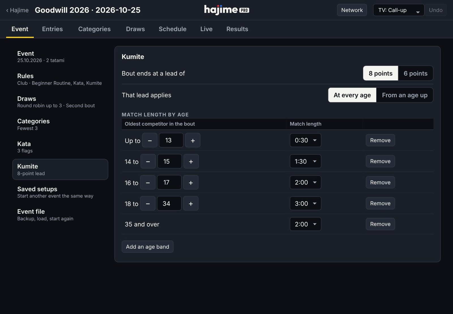Open the Rules sidebar section
The width and height of the screenshot is (453, 314).
60,79
